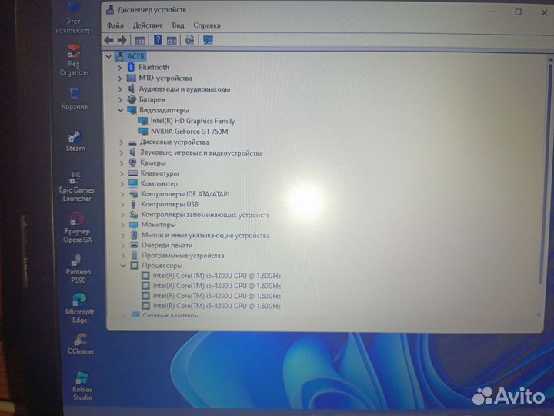
Task: Open the Panteon PS90 desktop icon
Action: pyautogui.click(x=78, y=269)
